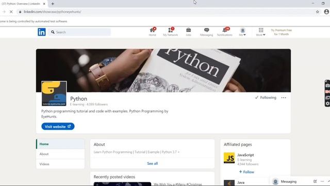Open the Java affiliated page link
Screen dimensions: 330x186
(x=241, y=182)
